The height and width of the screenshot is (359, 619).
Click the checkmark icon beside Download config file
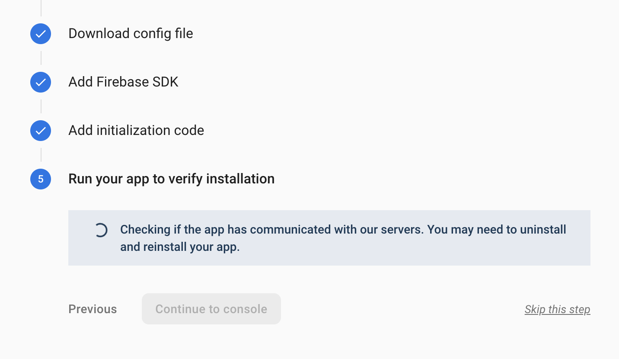pos(41,34)
